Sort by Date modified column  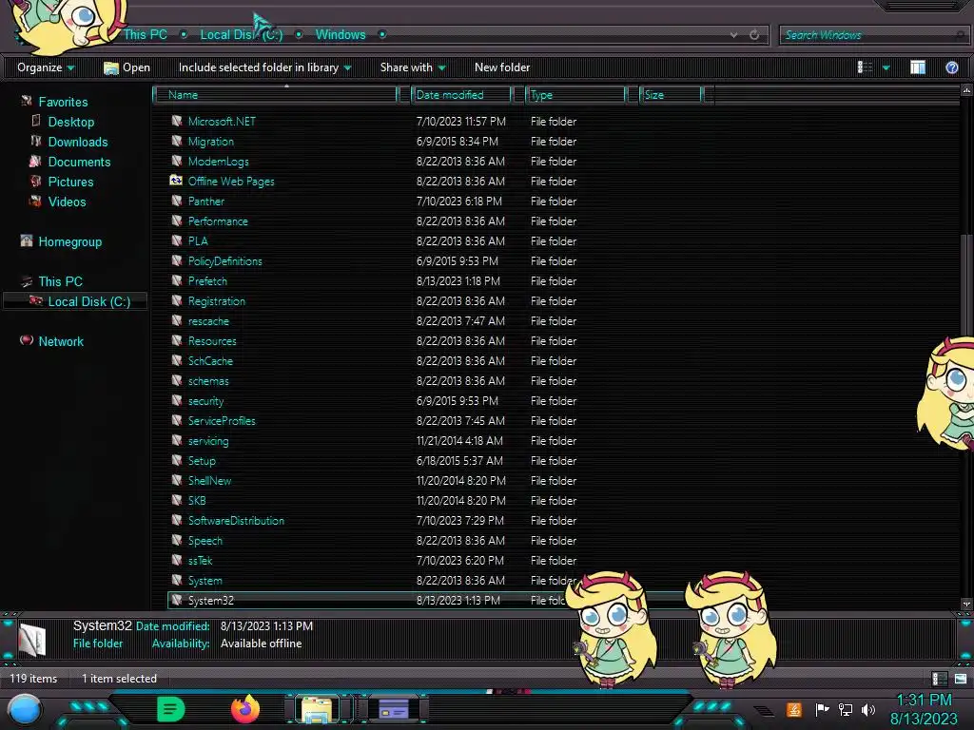coord(461,94)
